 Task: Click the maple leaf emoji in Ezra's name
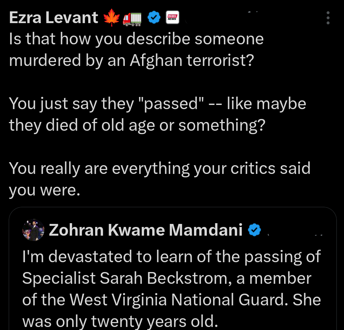pyautogui.click(x=112, y=17)
